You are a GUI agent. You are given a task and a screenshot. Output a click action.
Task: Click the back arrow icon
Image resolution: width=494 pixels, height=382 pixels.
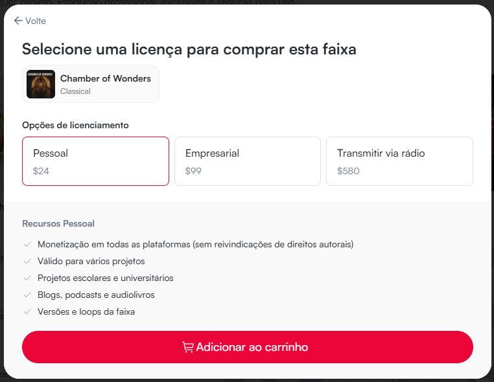click(x=18, y=21)
